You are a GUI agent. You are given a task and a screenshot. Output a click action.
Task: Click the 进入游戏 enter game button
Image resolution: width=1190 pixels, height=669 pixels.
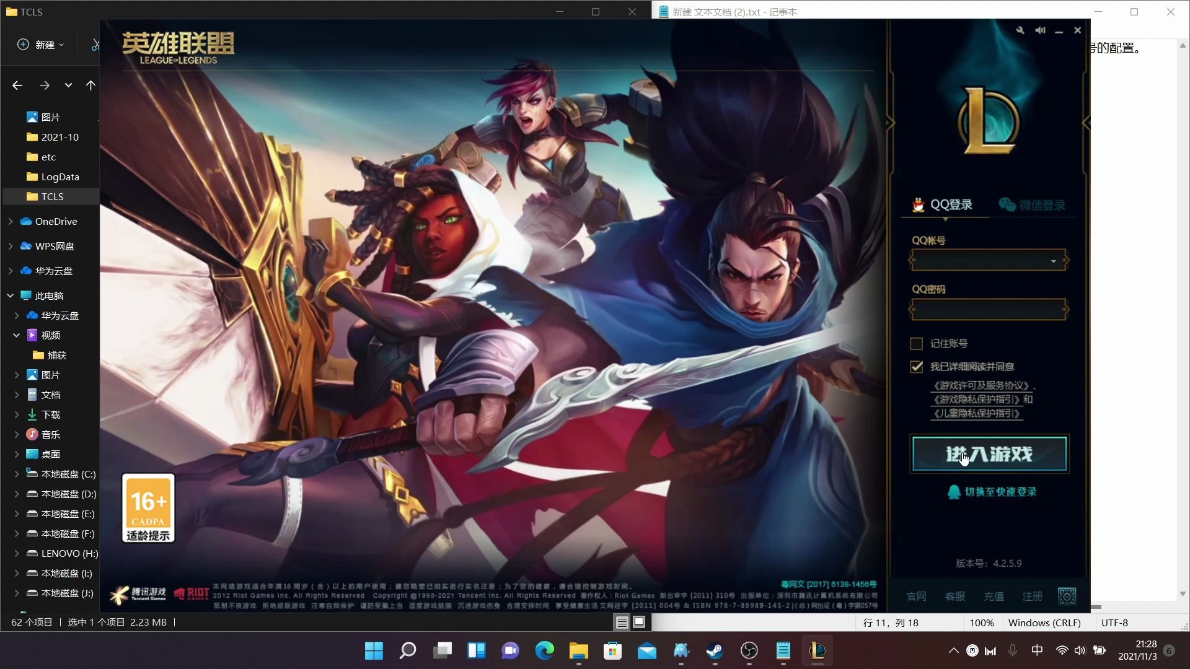[x=989, y=453]
